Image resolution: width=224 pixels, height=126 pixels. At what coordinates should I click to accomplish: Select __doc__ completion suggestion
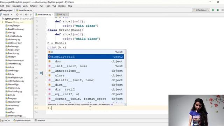(x=86, y=62)
